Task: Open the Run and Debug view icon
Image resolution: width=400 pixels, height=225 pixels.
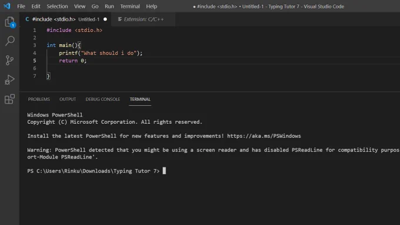Action: 9,79
